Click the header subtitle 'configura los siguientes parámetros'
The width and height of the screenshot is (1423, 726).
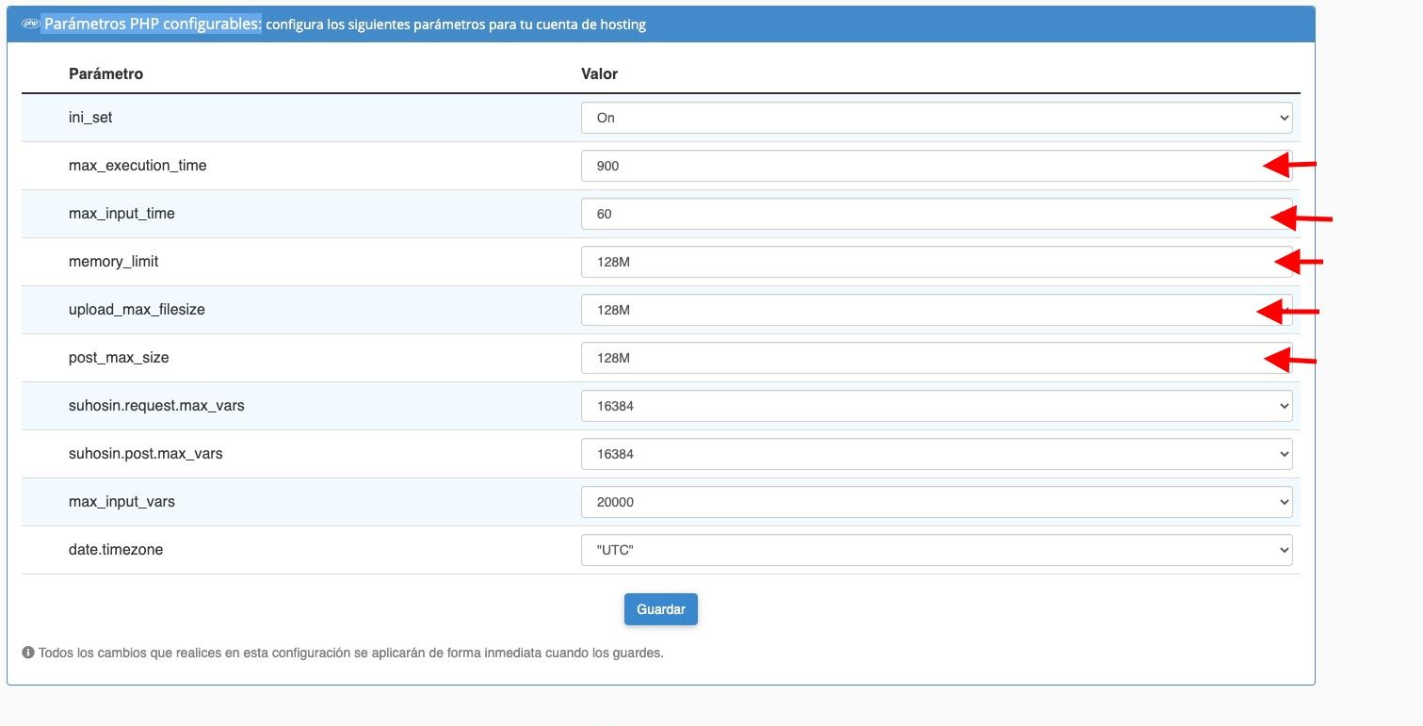tap(456, 25)
